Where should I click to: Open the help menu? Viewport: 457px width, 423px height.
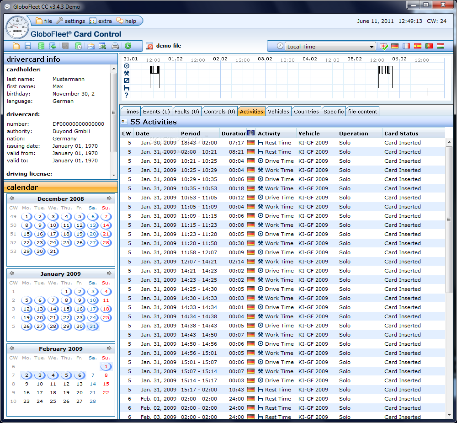pyautogui.click(x=126, y=21)
